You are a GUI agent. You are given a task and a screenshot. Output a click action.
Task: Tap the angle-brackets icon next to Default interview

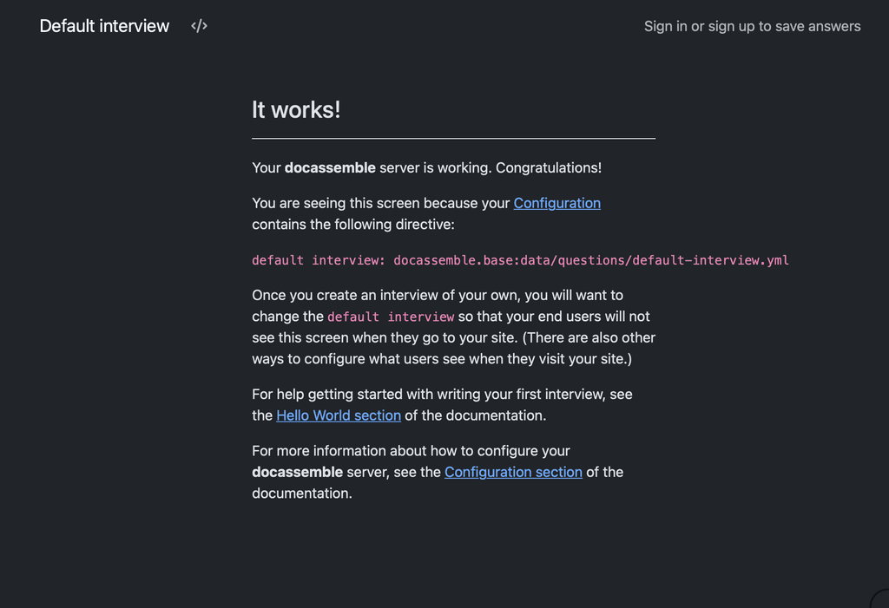tap(199, 26)
